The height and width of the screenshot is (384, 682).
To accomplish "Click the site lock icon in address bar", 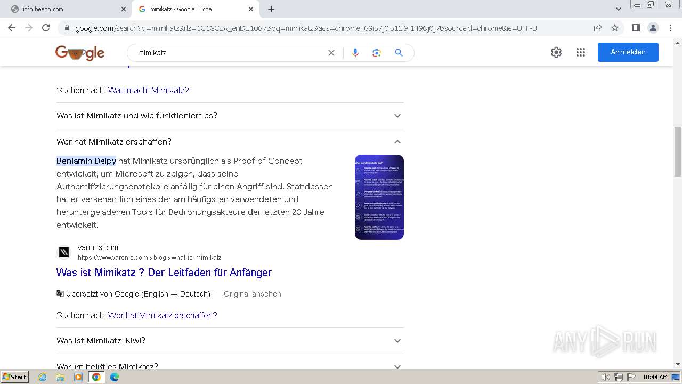I will point(67,28).
